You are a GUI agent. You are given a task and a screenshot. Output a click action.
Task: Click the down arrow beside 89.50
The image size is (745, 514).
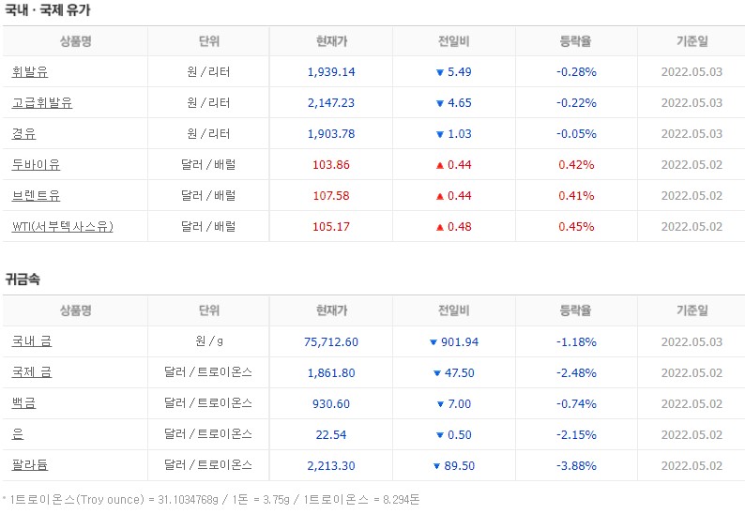coord(436,466)
